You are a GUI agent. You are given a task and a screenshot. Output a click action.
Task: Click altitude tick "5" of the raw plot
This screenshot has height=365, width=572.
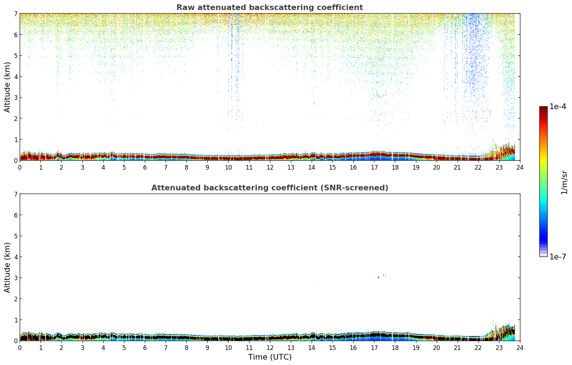15,55
